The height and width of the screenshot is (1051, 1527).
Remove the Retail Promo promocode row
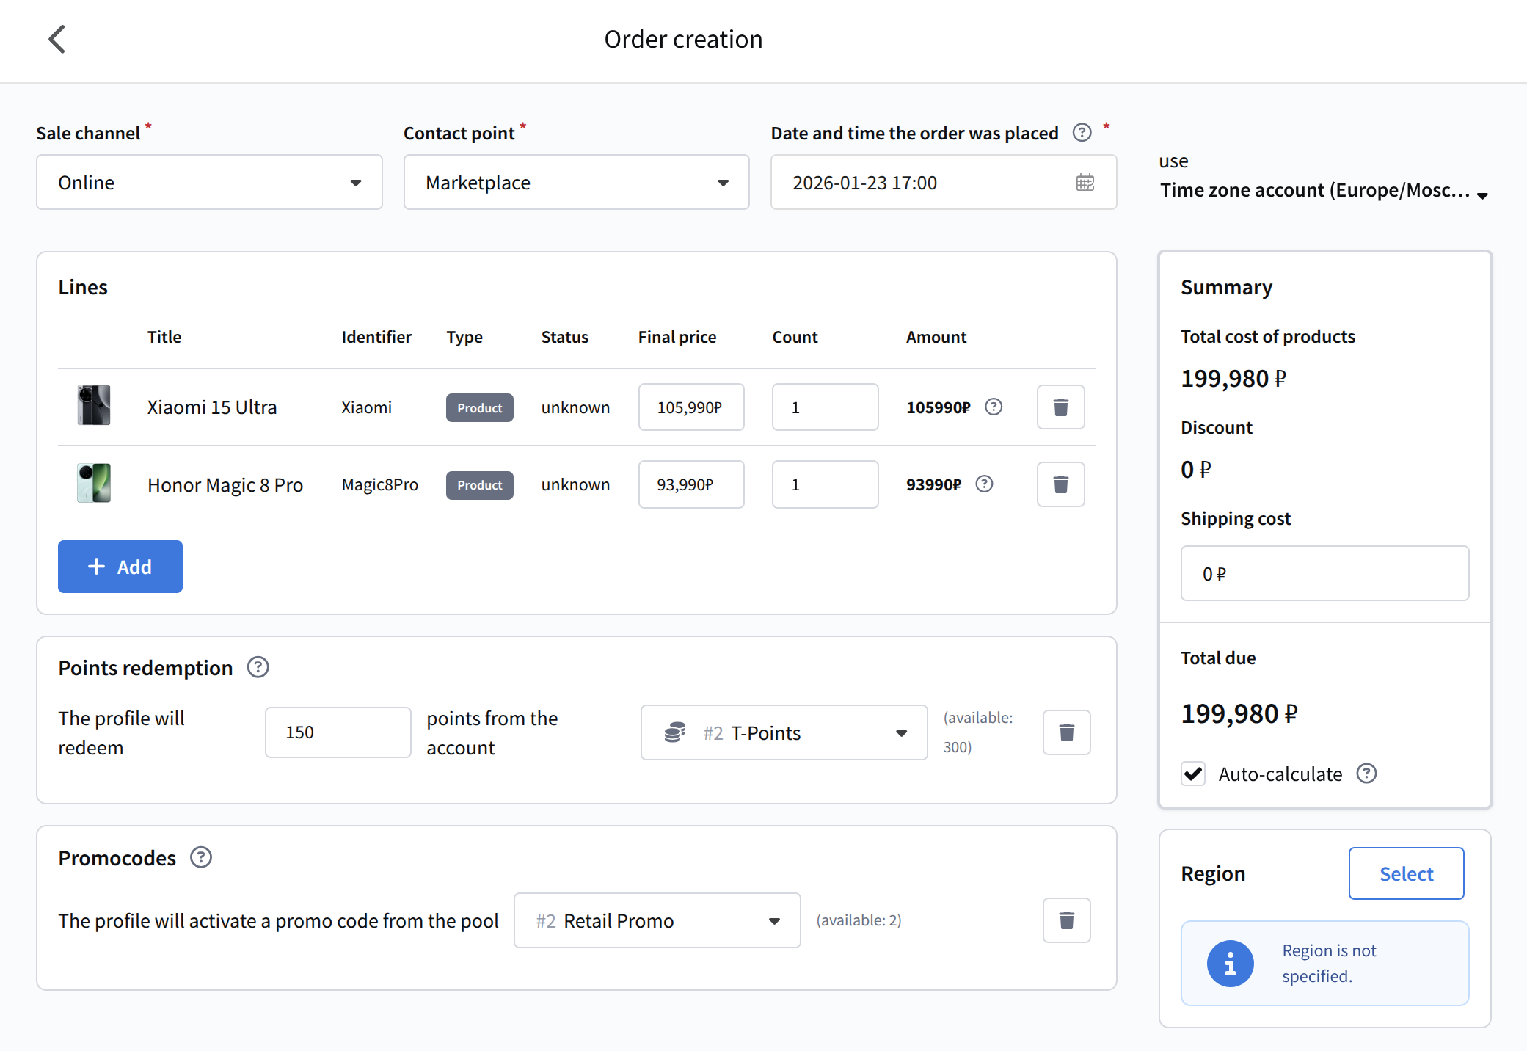coord(1066,920)
